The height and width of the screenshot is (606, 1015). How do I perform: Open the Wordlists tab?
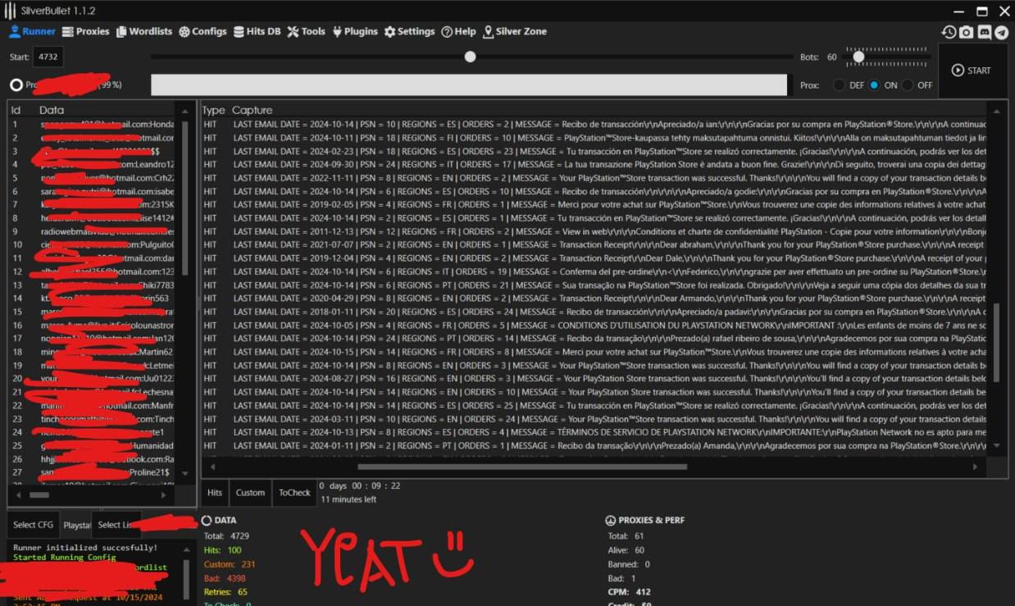(x=144, y=31)
